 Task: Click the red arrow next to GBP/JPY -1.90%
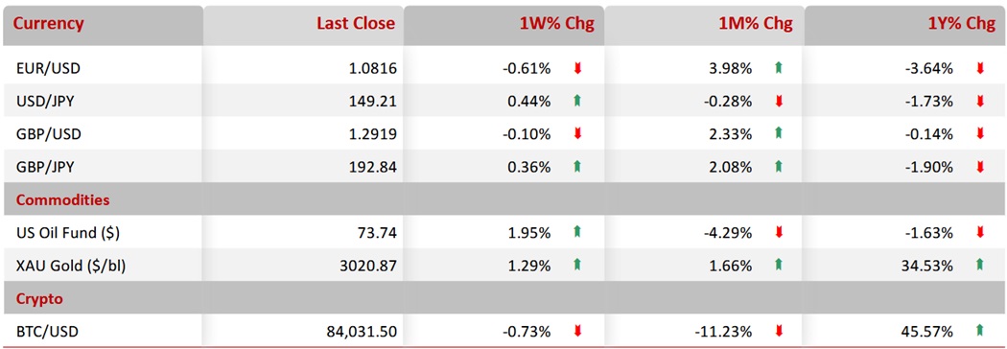(x=979, y=167)
